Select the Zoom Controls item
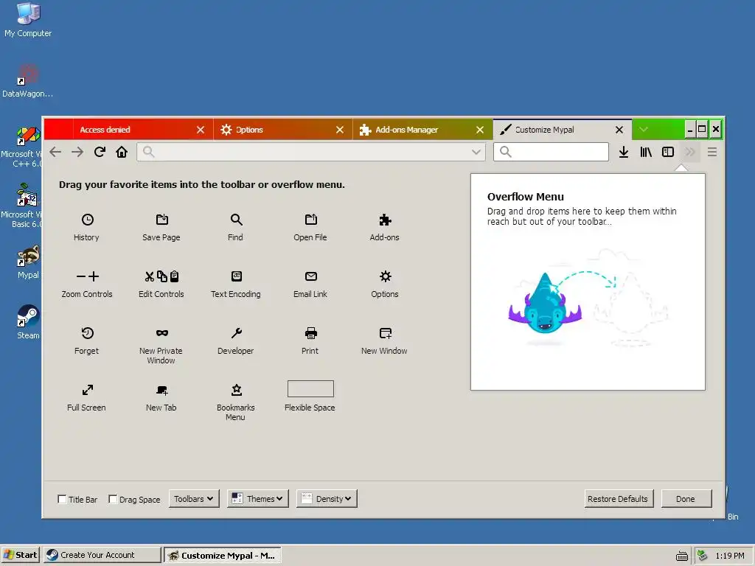The image size is (755, 566). click(x=87, y=283)
